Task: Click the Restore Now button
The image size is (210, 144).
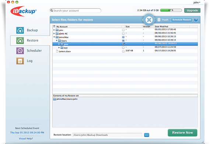Action: pos(182,133)
